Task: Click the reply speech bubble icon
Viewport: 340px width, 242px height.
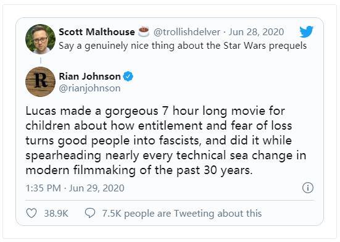Action: (x=90, y=213)
